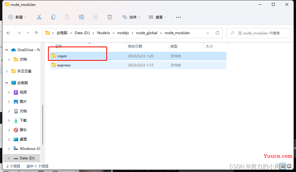Image resolution: width=296 pixels, height=172 pixels.
Task: Click 此电脑 in the address breadcrumb
Action: (x=62, y=33)
